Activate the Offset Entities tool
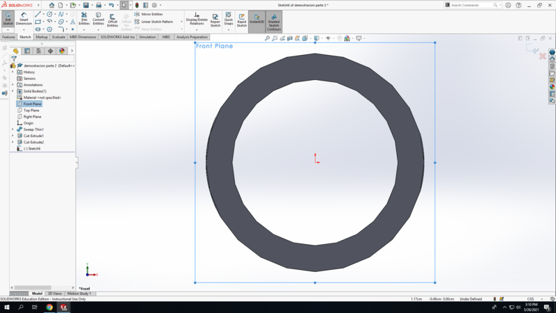This screenshot has width=556, height=313. (113, 20)
